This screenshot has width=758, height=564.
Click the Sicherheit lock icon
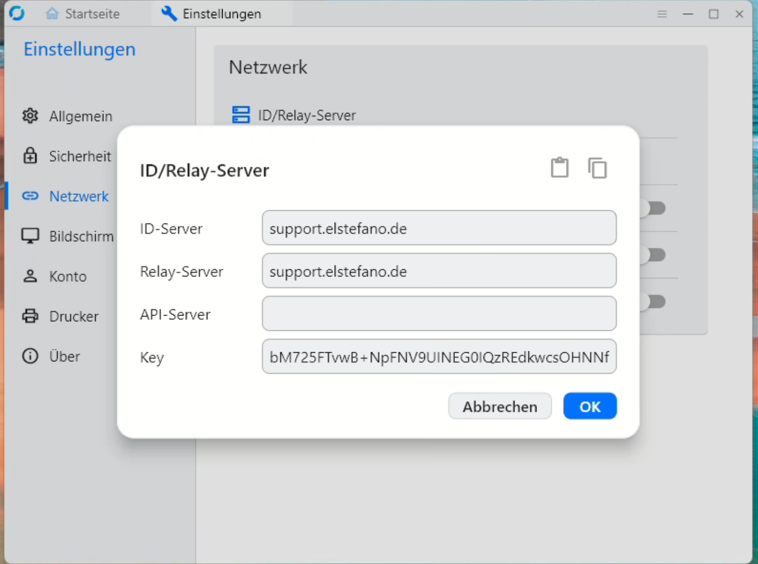pyautogui.click(x=30, y=156)
